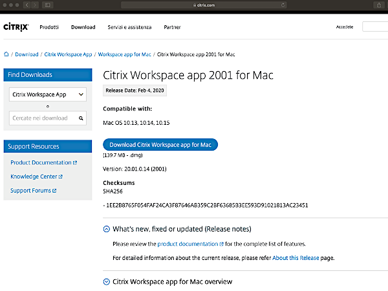Toggle the Safari sidebar button
Viewport: 388px width, 291px height.
coord(48,5)
